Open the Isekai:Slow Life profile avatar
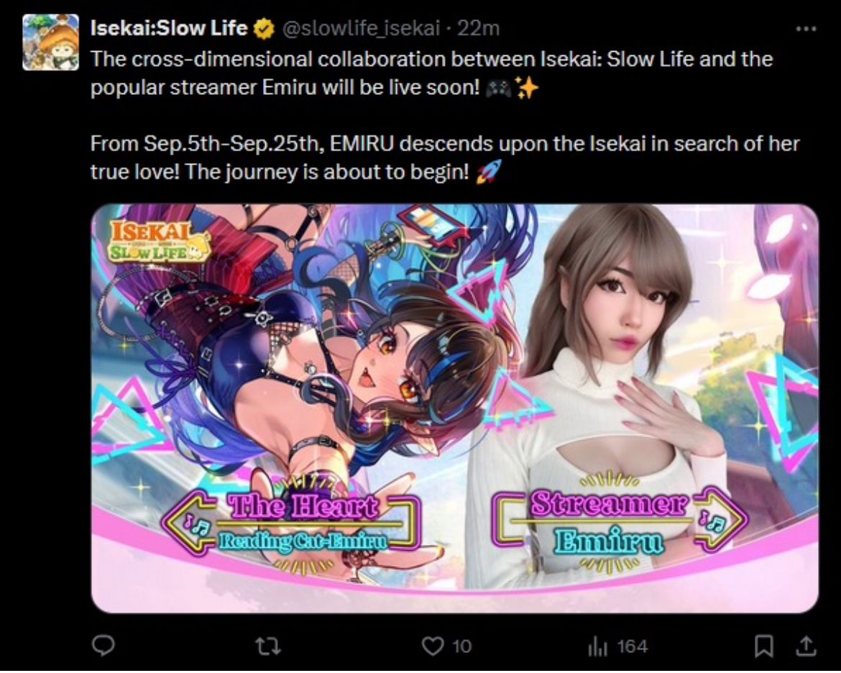Viewport: 841px width, 673px height. tap(50, 42)
